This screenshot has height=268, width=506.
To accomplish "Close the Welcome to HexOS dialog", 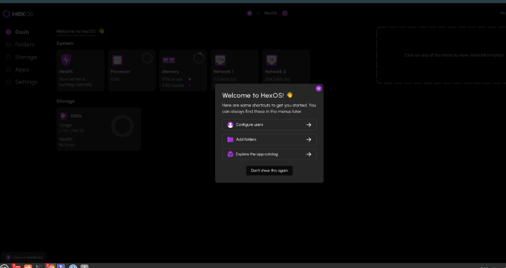I will 318,89.
